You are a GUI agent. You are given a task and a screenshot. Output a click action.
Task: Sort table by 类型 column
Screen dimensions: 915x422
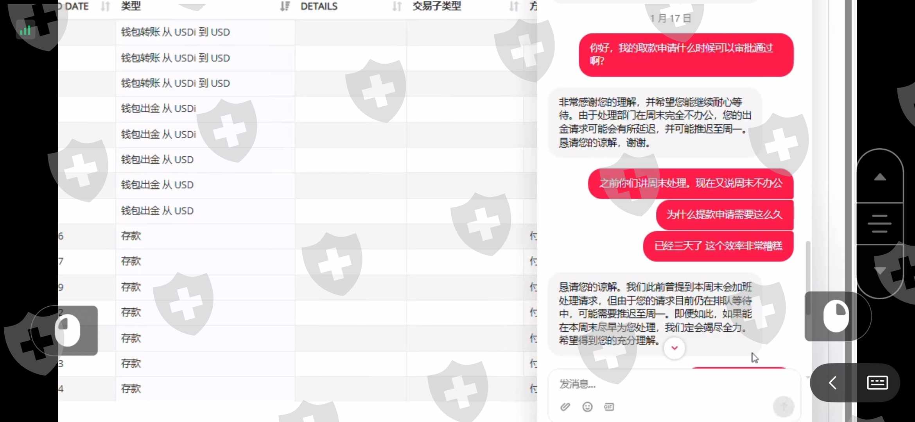285,6
